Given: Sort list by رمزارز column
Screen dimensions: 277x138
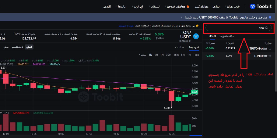Looking at the screenshot, I should pos(268,43).
